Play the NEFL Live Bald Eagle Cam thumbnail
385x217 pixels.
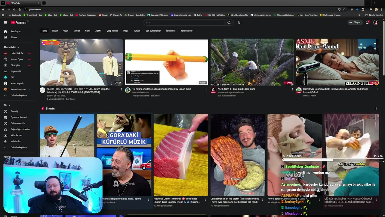[252, 62]
